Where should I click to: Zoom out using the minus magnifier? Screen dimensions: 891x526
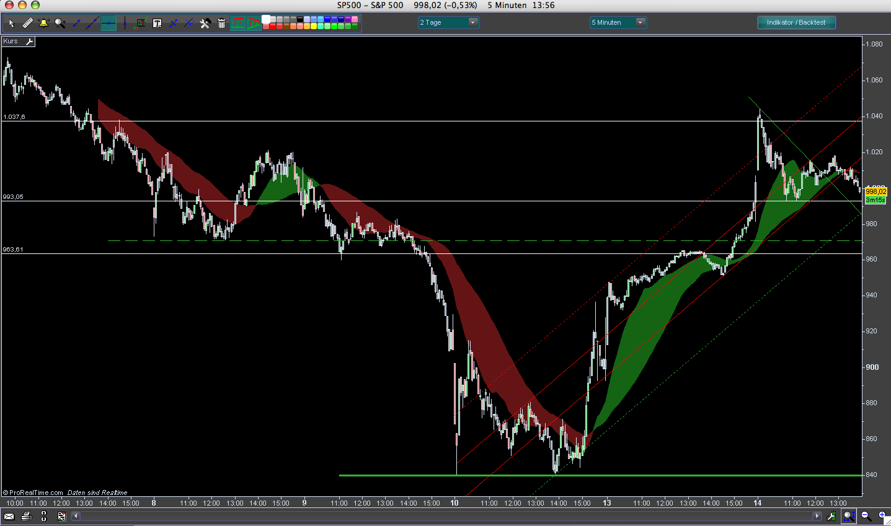(866, 516)
